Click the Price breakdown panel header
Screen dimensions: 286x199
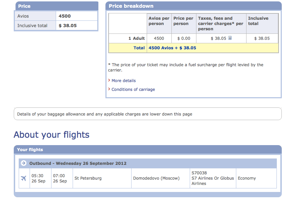pos(194,6)
